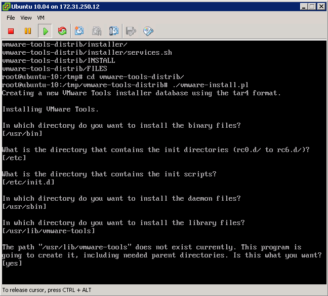The height and width of the screenshot is (296, 328).
Task: Click the "cd vmware-tools-distrib/" command line
Action: pyautogui.click(x=93, y=77)
